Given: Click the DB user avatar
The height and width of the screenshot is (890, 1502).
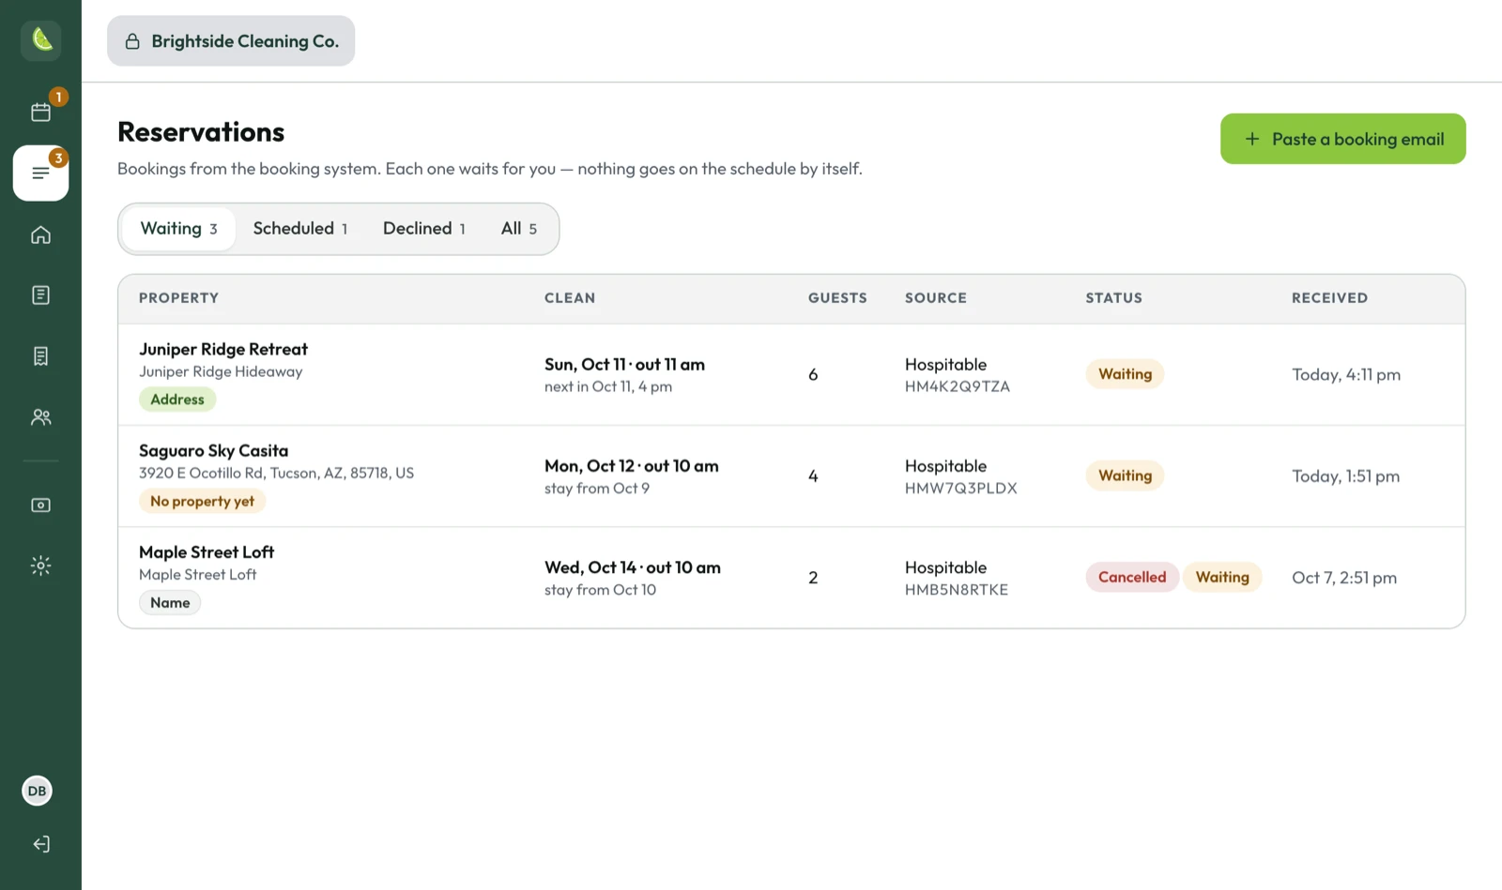Looking at the screenshot, I should pyautogui.click(x=38, y=791).
